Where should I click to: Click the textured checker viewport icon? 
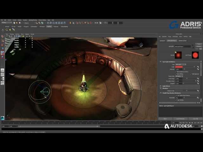click(x=21, y=36)
